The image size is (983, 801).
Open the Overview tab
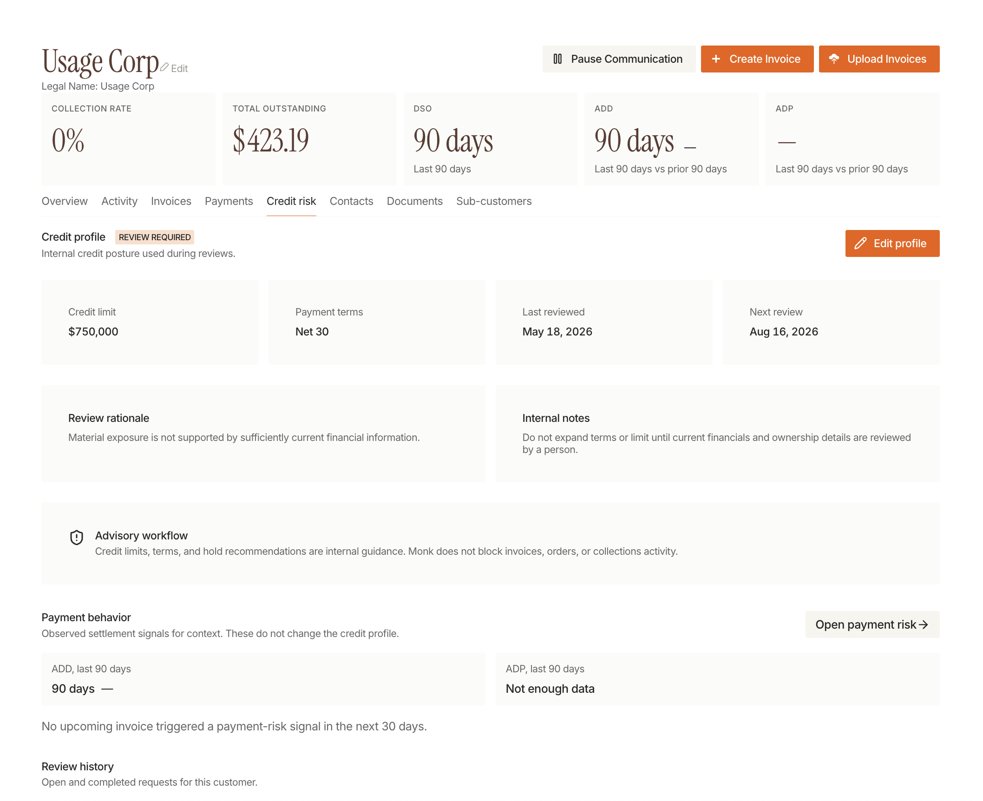[x=65, y=201]
